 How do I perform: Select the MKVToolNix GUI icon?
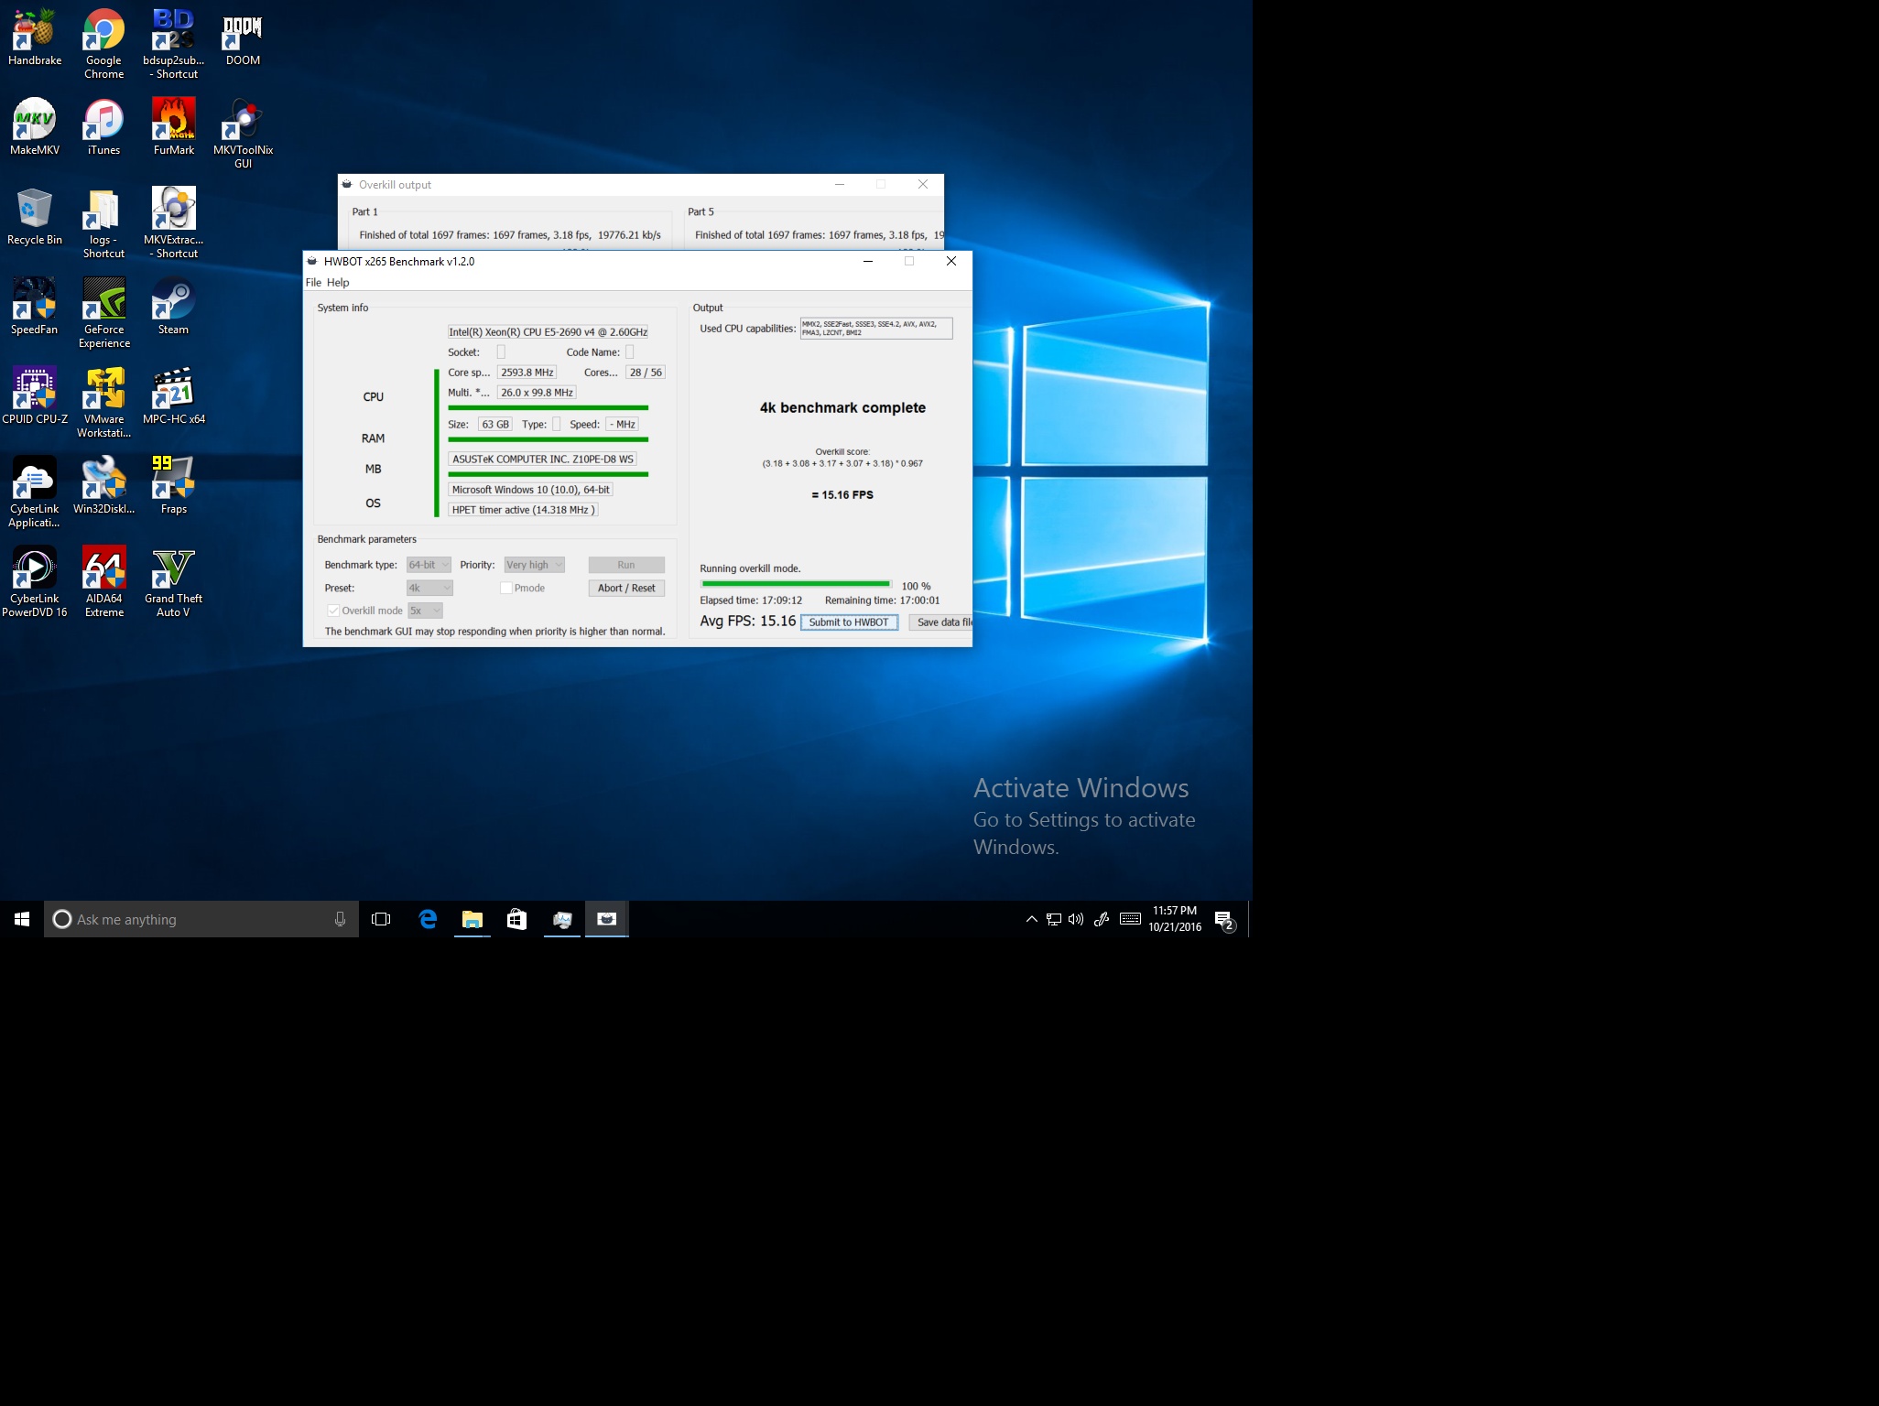click(243, 133)
